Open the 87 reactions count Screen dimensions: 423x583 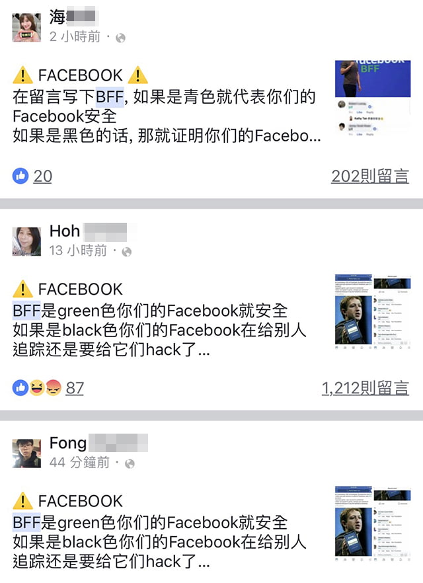(x=75, y=388)
